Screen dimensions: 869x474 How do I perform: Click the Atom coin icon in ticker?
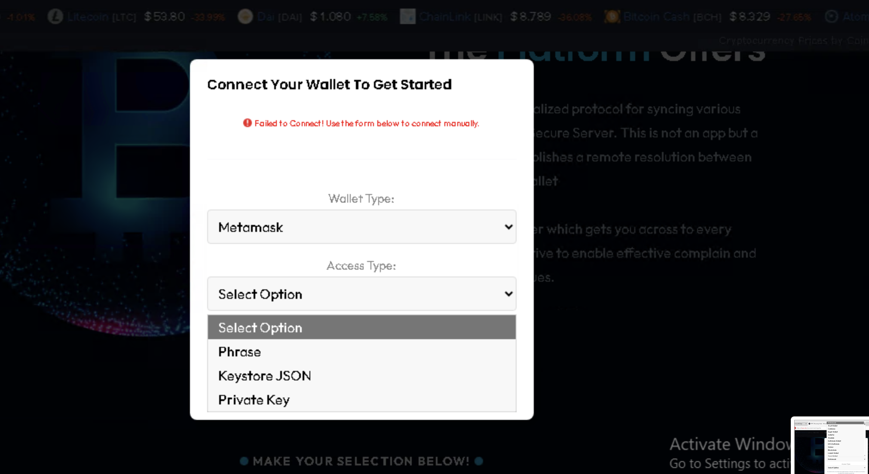coord(832,17)
